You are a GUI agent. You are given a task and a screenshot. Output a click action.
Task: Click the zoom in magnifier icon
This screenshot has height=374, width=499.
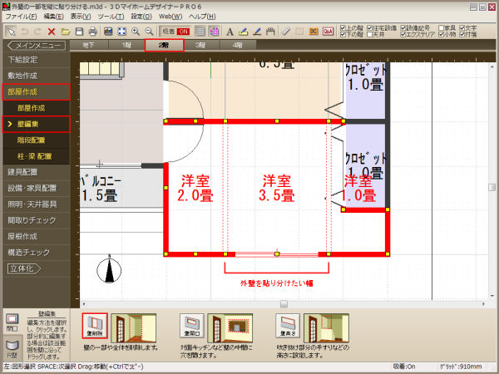tap(136, 31)
